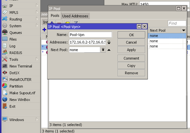Expand the Tools submenu arrow
The image size is (190, 133).
click(37, 59)
